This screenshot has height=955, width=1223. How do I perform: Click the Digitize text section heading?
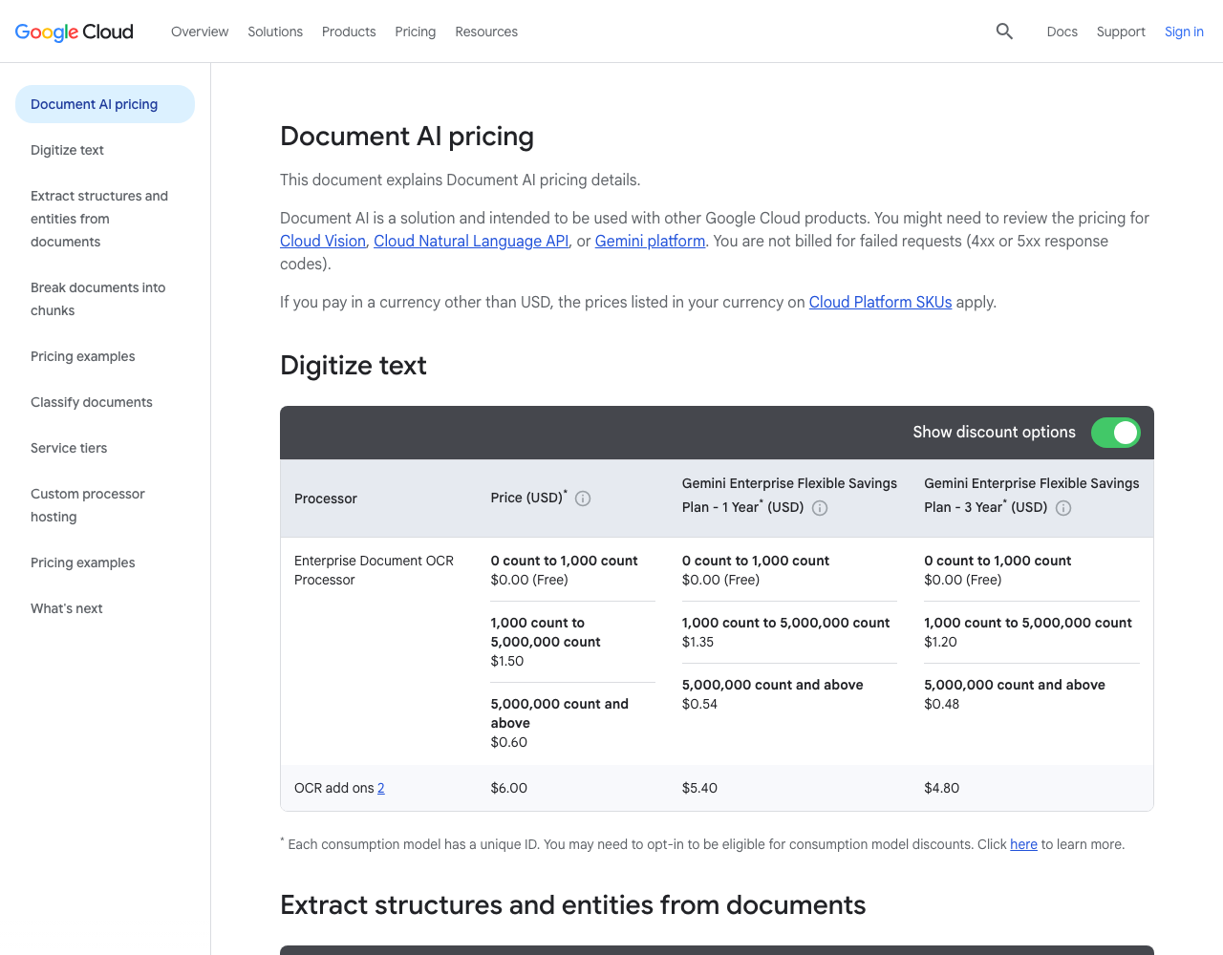click(354, 365)
